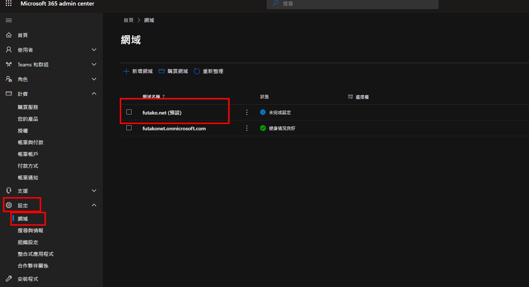
Task: Open the app launcher waffle icon
Action: [9, 4]
